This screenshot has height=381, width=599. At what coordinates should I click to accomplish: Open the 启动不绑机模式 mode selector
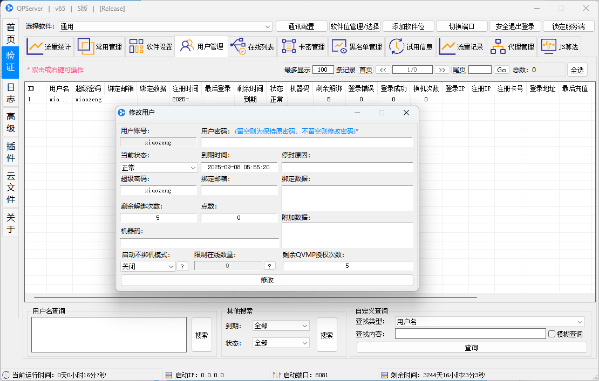147,266
